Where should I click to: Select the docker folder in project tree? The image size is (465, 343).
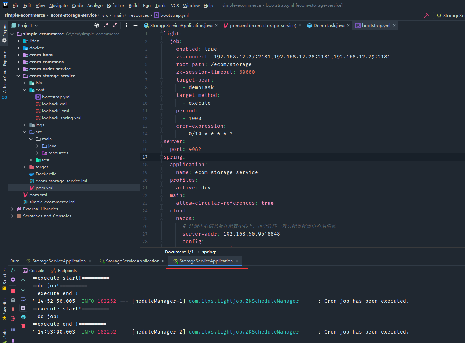(x=36, y=48)
